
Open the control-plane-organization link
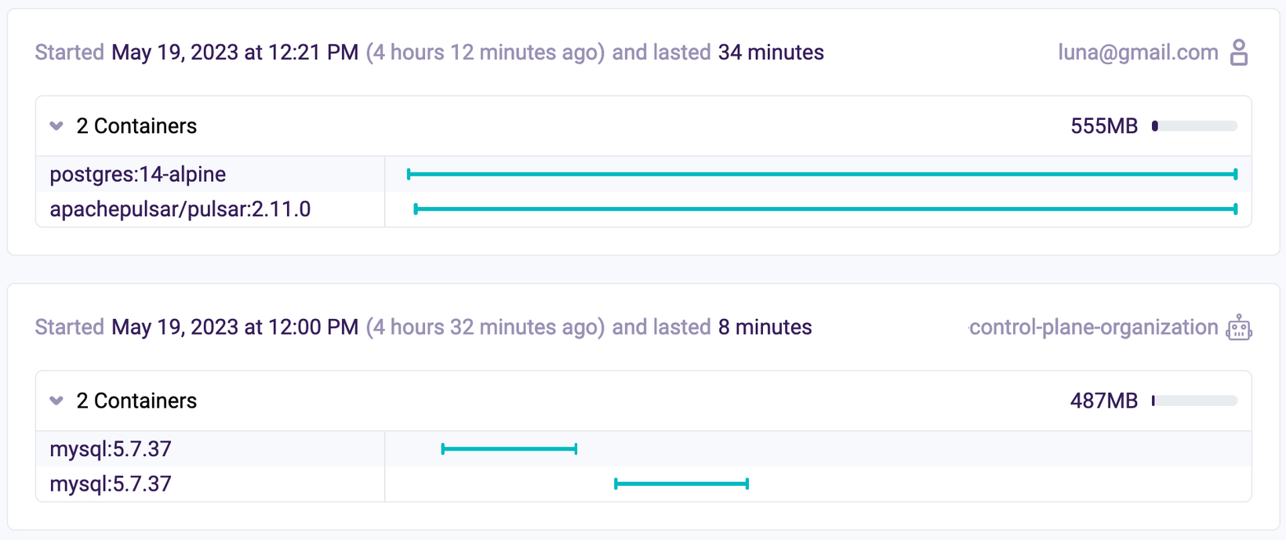pyautogui.click(x=1093, y=328)
